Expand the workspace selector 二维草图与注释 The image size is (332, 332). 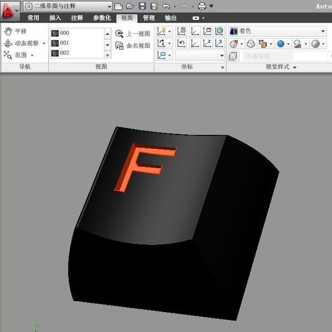108,6
